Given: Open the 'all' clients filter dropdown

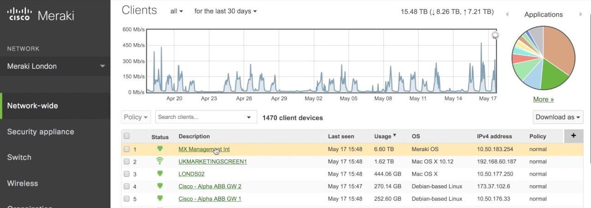Looking at the screenshot, I should (176, 11).
